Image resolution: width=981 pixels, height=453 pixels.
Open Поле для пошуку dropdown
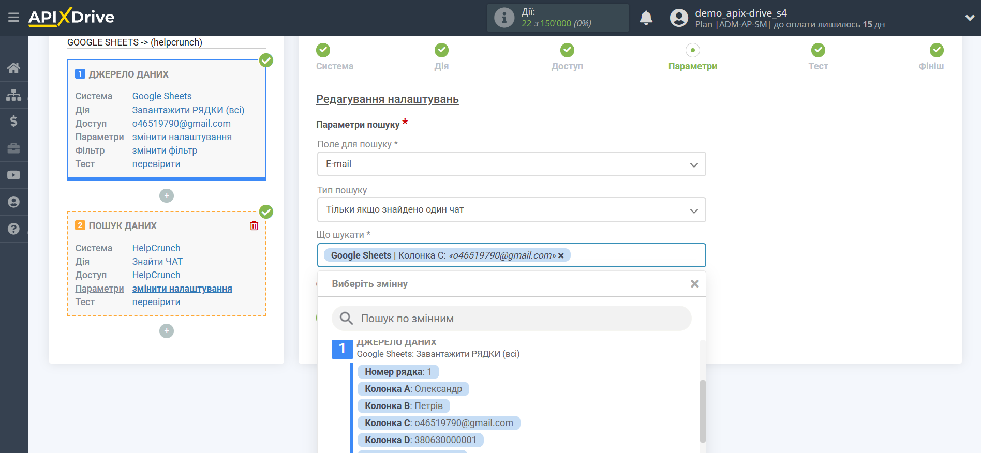(x=511, y=164)
